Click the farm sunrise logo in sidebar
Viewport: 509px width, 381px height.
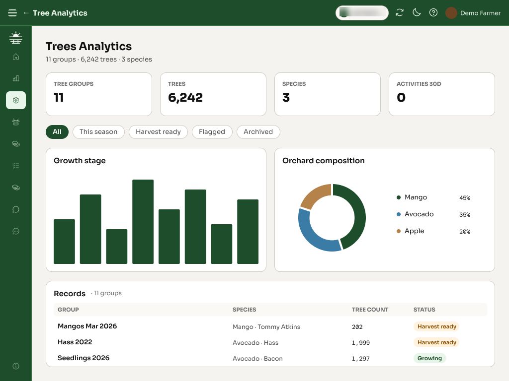tap(15, 38)
